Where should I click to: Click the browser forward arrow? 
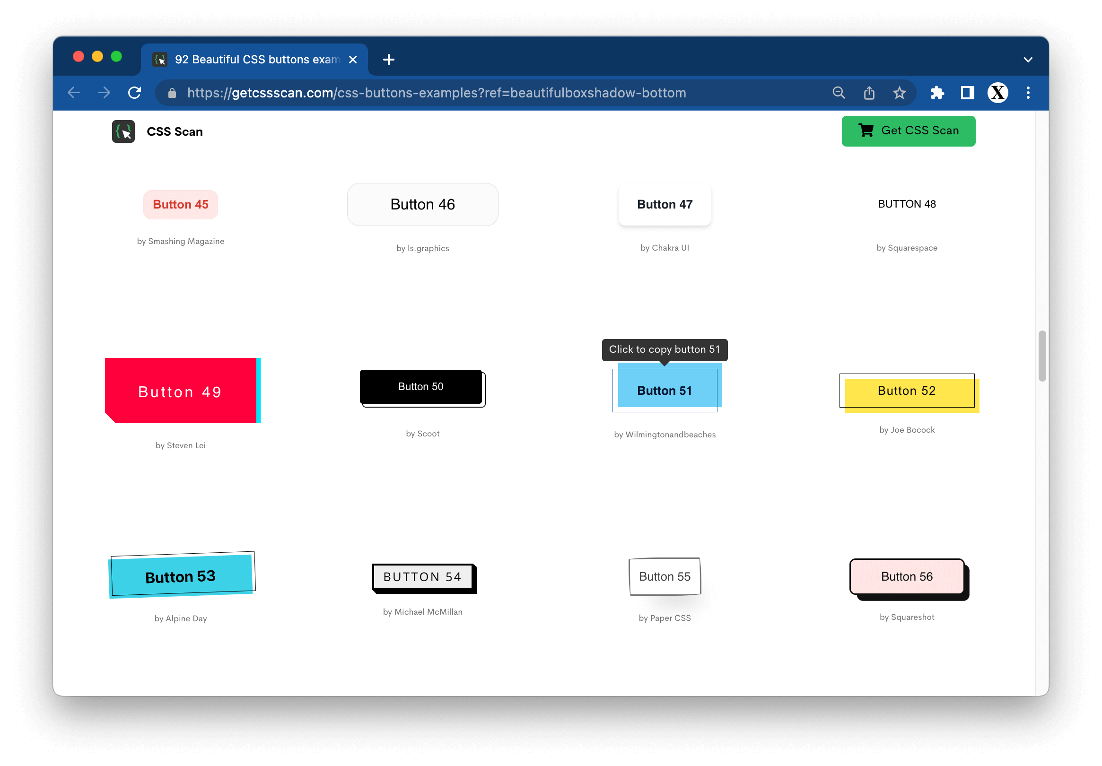104,93
